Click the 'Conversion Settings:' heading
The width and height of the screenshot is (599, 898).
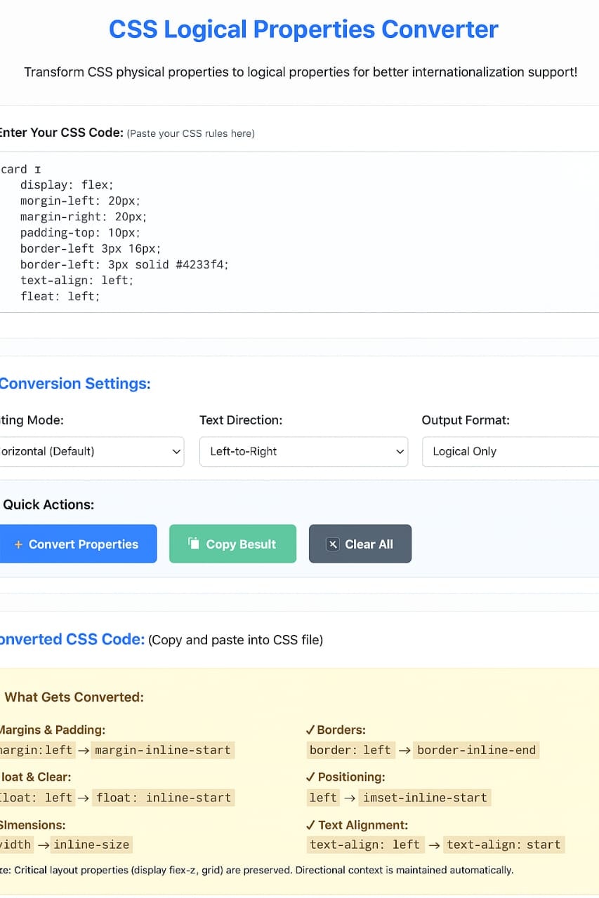tap(75, 383)
